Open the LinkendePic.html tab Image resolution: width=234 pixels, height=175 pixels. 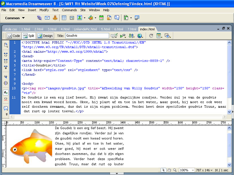click(x=85, y=29)
